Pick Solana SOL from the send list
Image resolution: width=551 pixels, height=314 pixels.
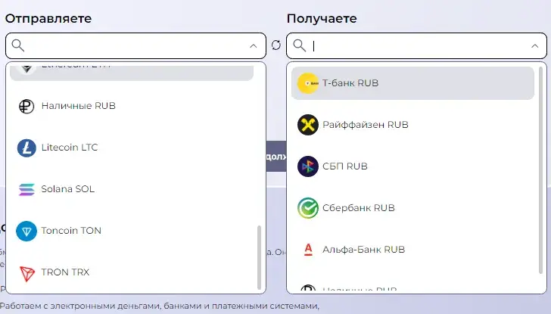(x=132, y=189)
